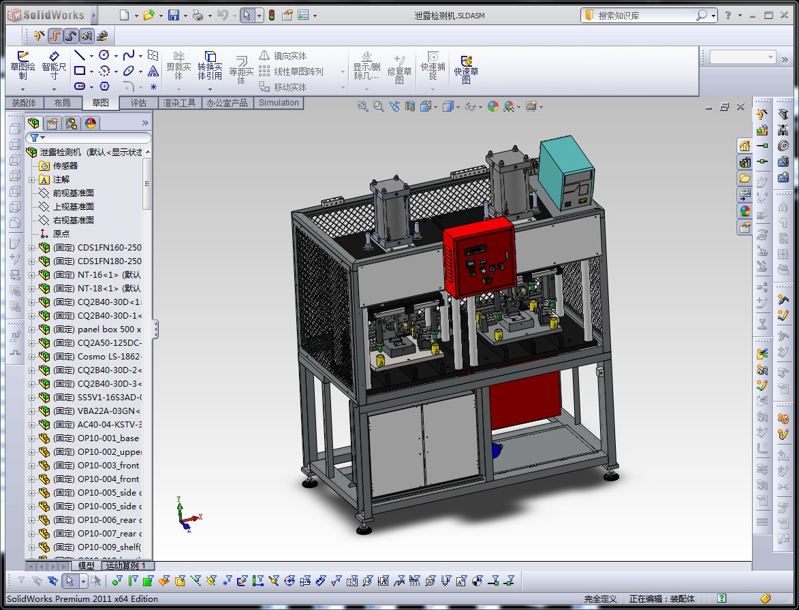Click Offset Entities (等距实体) tool
799x610 pixels.
click(242, 69)
